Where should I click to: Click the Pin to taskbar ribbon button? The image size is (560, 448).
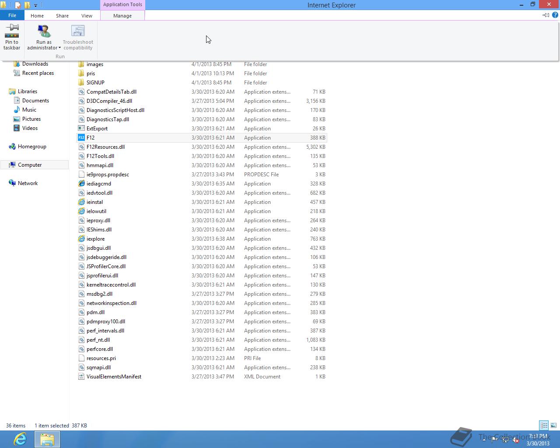[12, 37]
